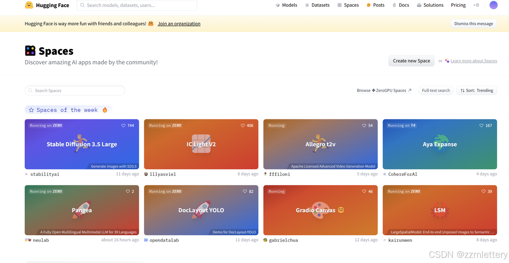The width and height of the screenshot is (509, 263).
Task: Click lllyasviel author avatar icon
Action: click(x=146, y=174)
